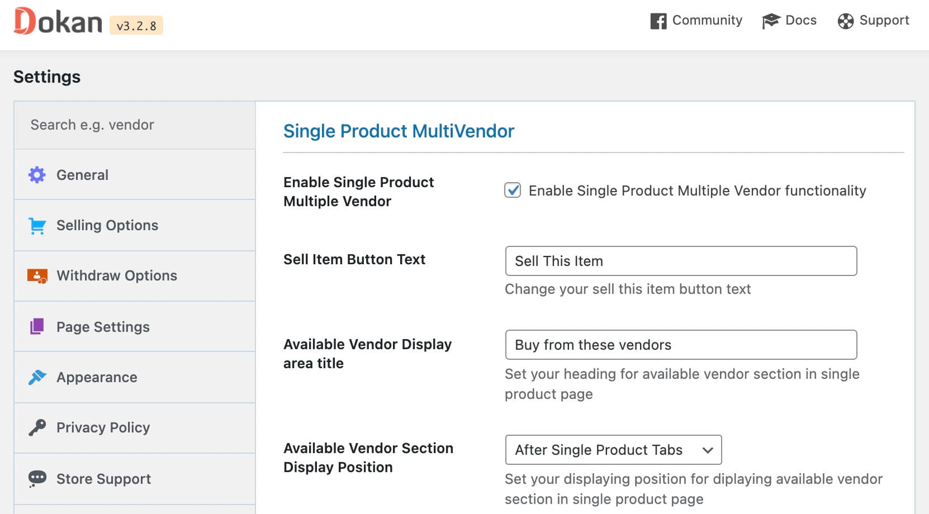The width and height of the screenshot is (929, 514).
Task: Select the Selling Options cart icon
Action: (36, 225)
